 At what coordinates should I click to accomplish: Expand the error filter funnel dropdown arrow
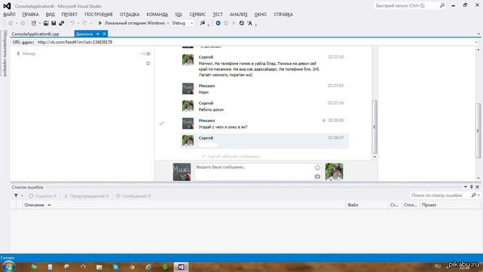[22, 196]
